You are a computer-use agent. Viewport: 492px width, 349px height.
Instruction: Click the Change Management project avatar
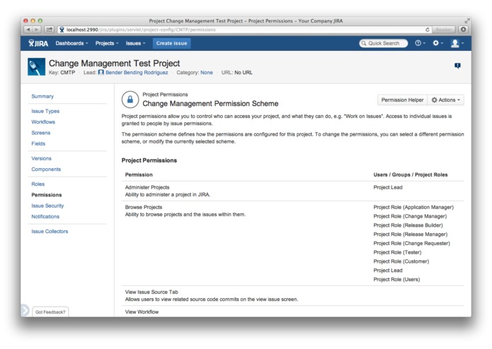coord(36,66)
